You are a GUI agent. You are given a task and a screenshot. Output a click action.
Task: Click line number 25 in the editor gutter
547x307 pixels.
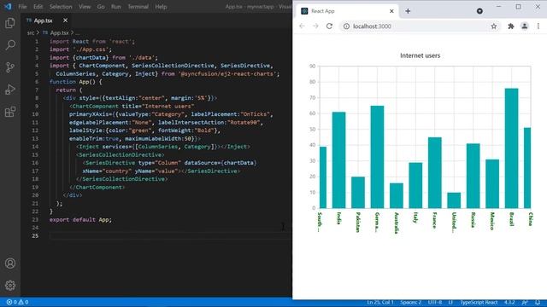coord(35,235)
